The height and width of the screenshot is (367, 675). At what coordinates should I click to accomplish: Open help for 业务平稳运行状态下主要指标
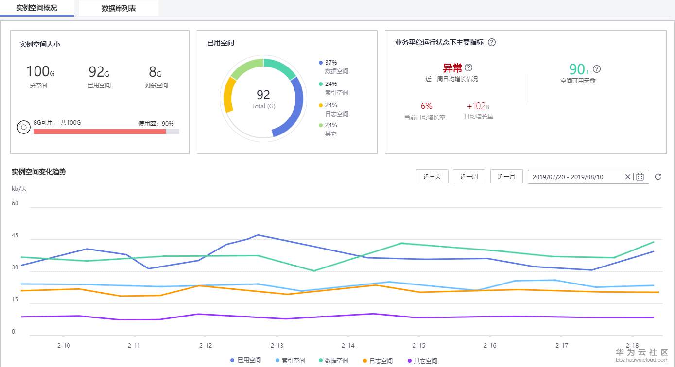492,42
